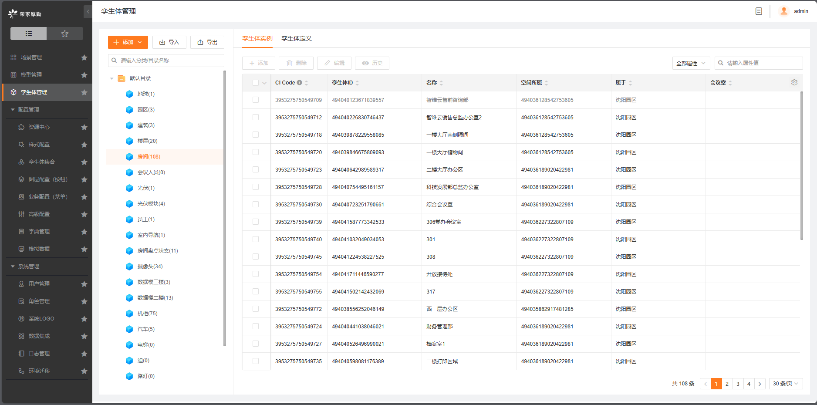Toggle favorite star for 用户管理

84,284
